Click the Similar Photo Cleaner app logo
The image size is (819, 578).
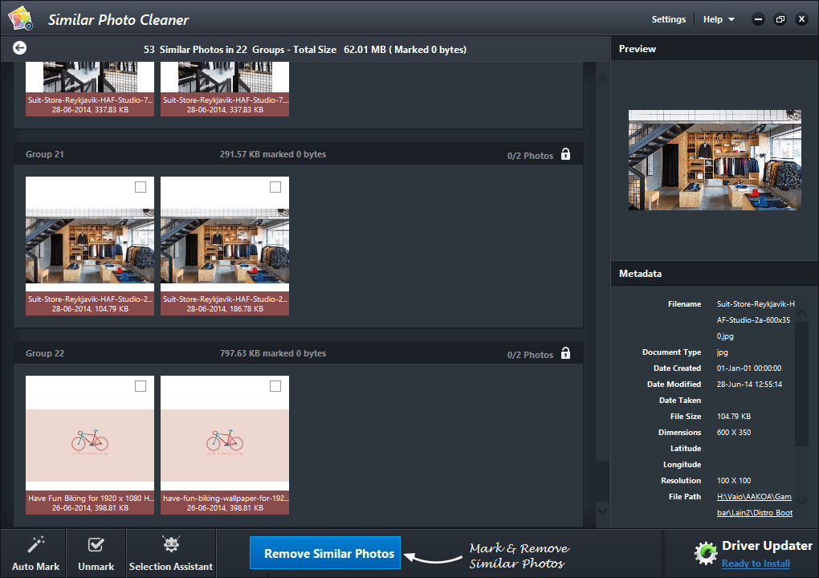18,19
